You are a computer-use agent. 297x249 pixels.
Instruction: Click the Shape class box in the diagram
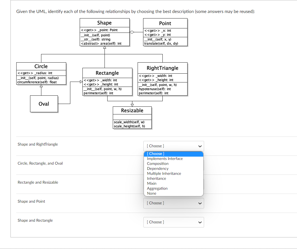tap(105, 32)
